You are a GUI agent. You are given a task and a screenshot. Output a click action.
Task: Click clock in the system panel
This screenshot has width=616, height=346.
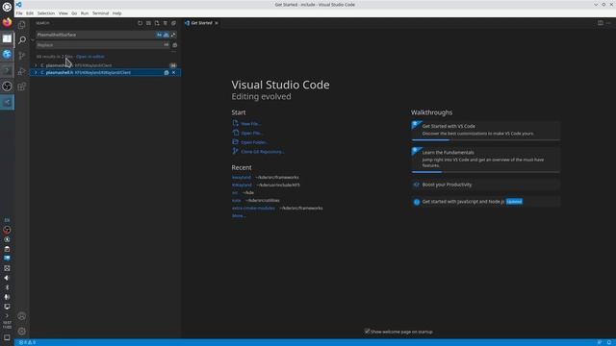[7, 325]
